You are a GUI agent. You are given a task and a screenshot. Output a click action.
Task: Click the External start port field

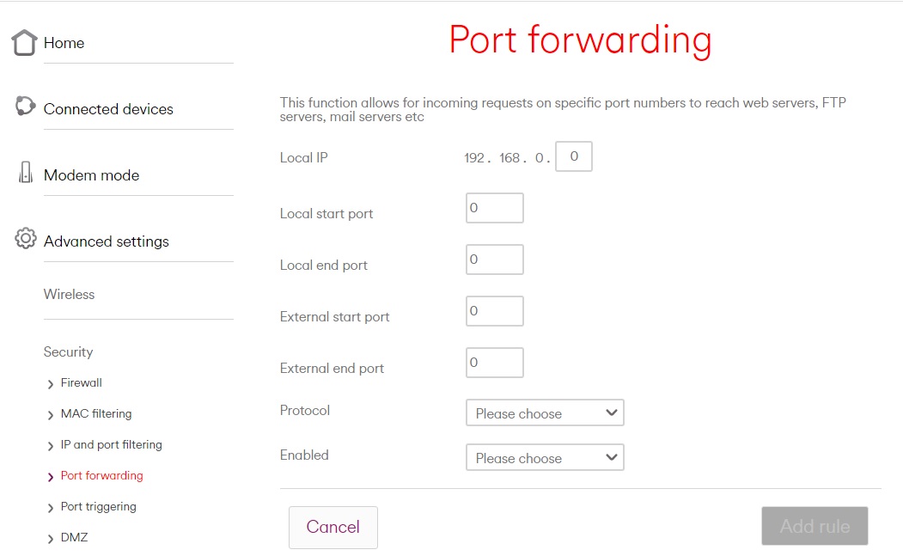(495, 312)
